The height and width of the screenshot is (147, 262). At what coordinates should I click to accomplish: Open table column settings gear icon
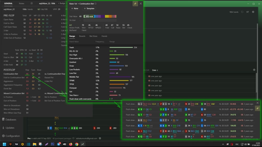[x=254, y=70]
